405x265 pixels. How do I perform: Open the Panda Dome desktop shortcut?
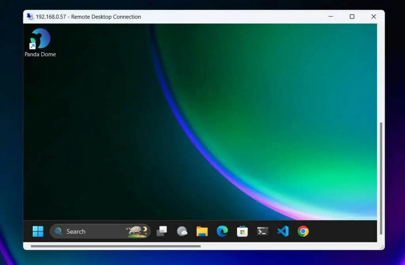point(40,43)
